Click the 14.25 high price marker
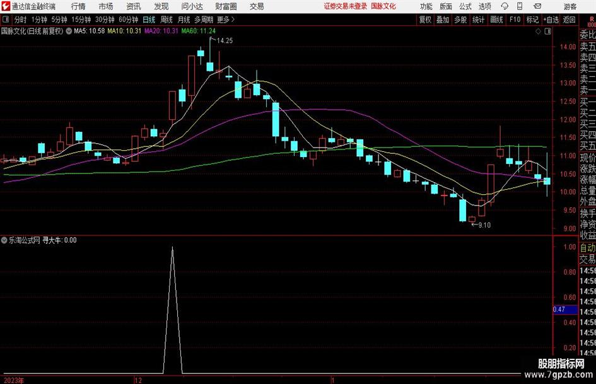The image size is (596, 384). click(225, 41)
